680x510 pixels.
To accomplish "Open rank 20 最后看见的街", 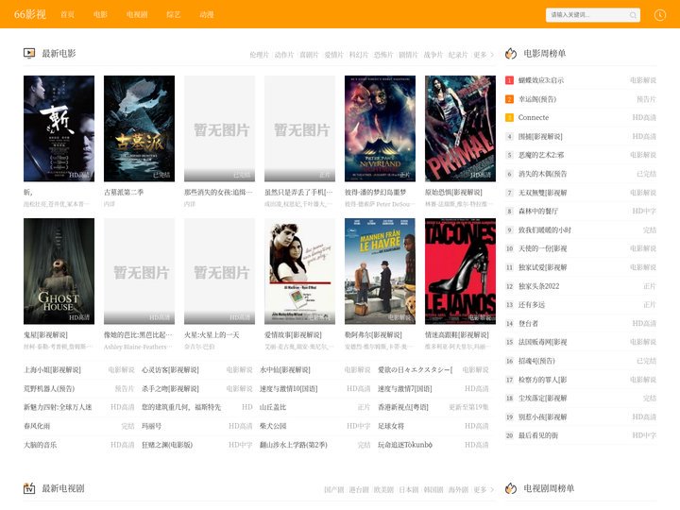I will (x=538, y=435).
